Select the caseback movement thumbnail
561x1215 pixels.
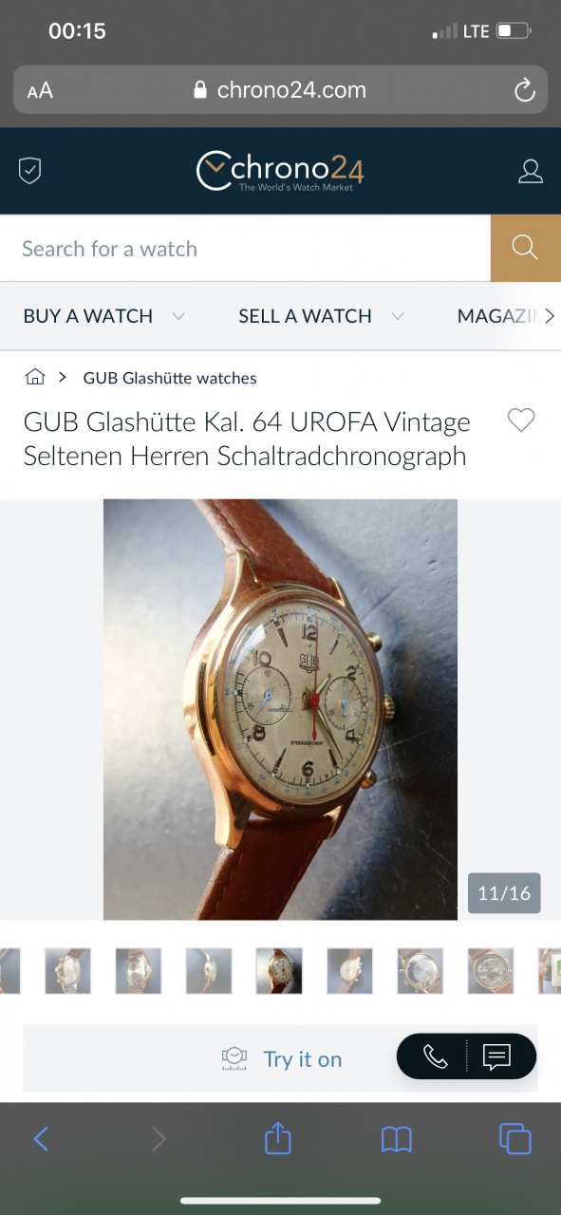491,971
